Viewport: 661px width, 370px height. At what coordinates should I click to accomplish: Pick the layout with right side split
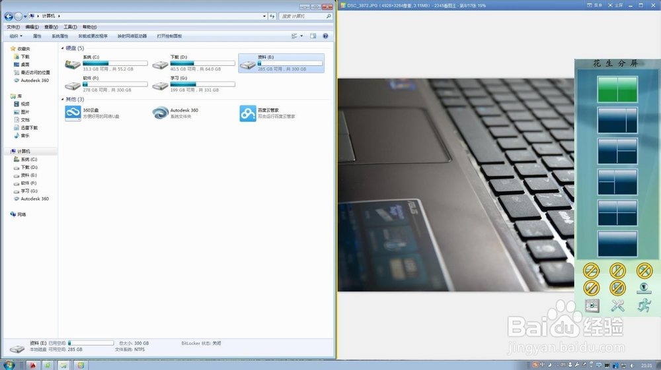(617, 151)
